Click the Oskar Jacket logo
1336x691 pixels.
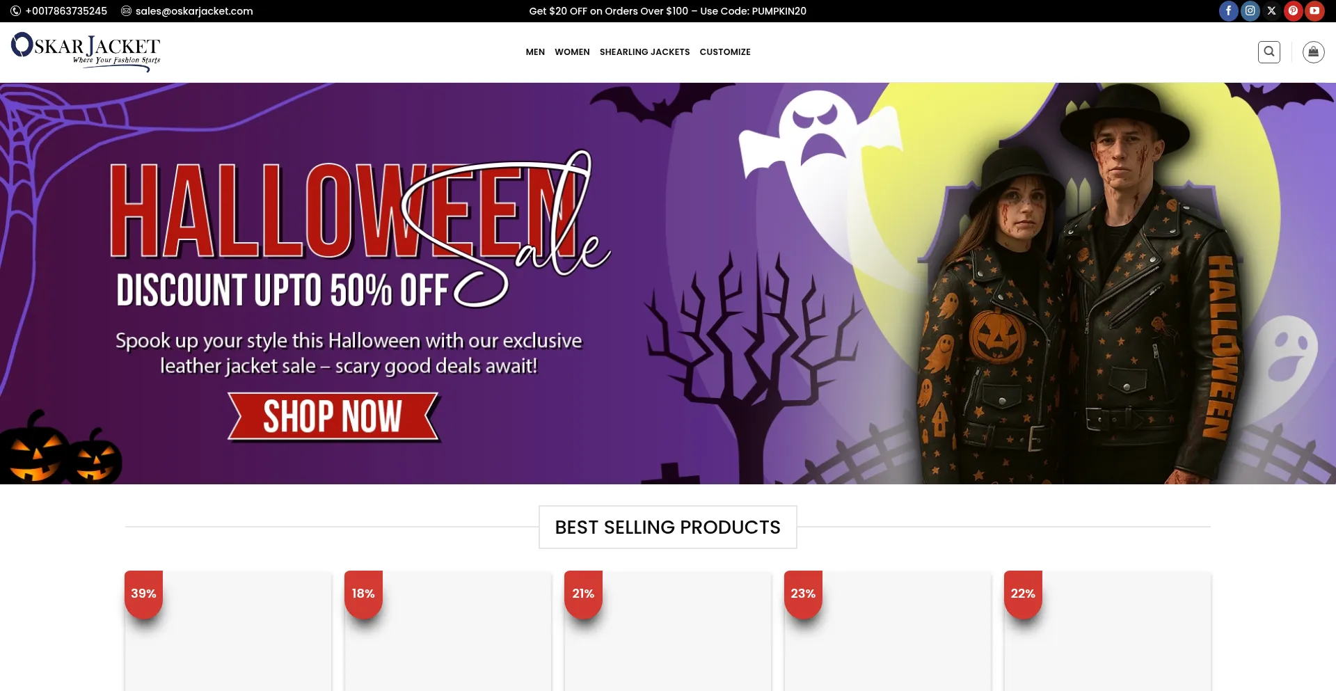click(x=86, y=52)
